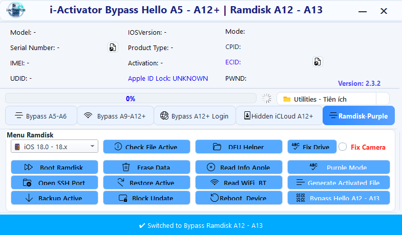Click the folder-plus icon on Open SSH Port
The height and width of the screenshot is (235, 402).
coord(27,182)
